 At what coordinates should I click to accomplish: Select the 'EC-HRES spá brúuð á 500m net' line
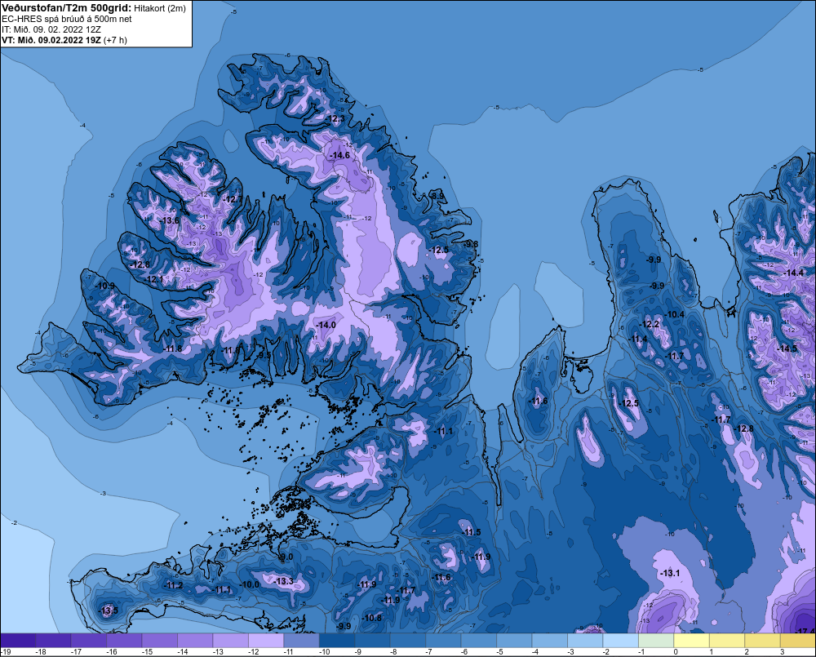67,19
